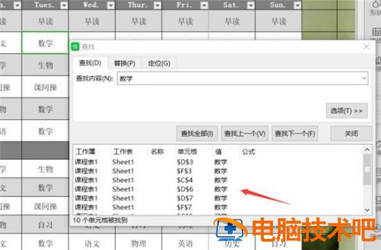The width and height of the screenshot is (381, 250).
Task: Select the 自习 cell in Tues. column
Action: 45,225
